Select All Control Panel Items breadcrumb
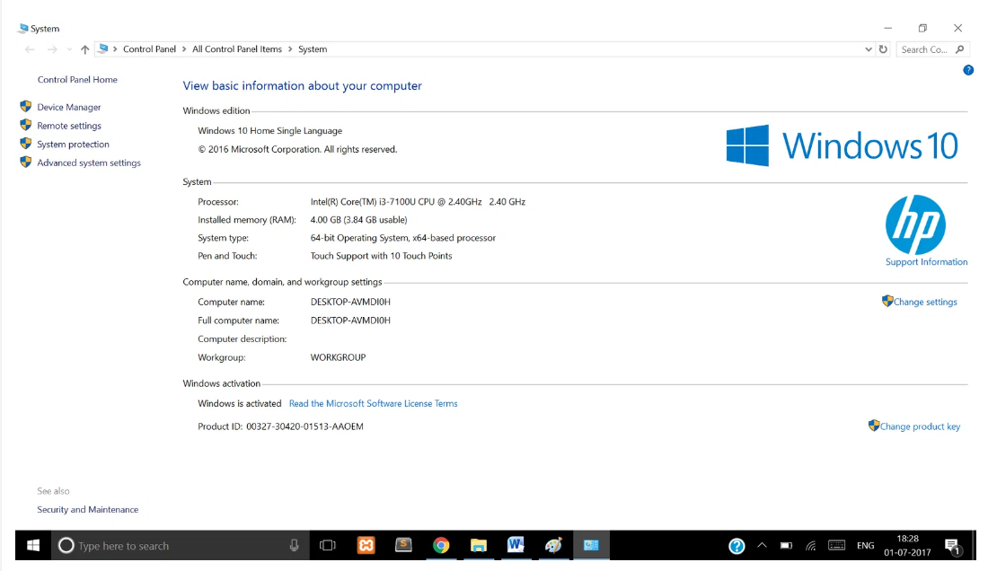 coord(237,49)
